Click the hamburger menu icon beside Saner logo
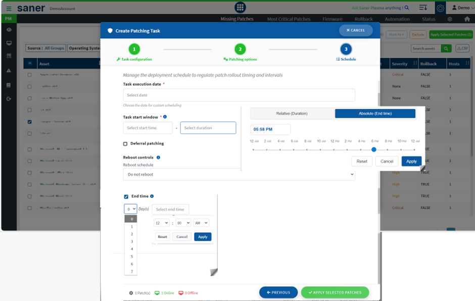Viewport: 475px width, 301px height. tap(9, 9)
